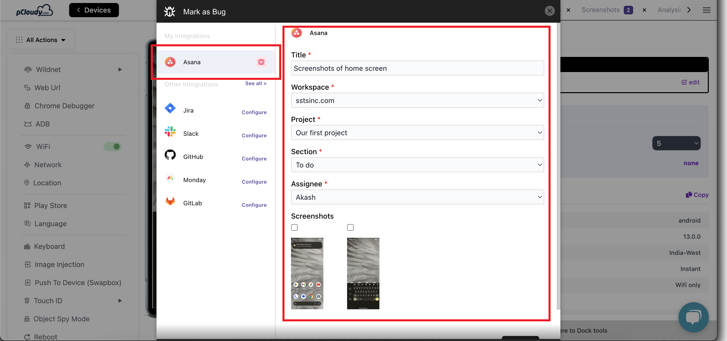Expand the Assignee dropdown showing Akash
This screenshot has height=341, width=727.
tap(417, 197)
